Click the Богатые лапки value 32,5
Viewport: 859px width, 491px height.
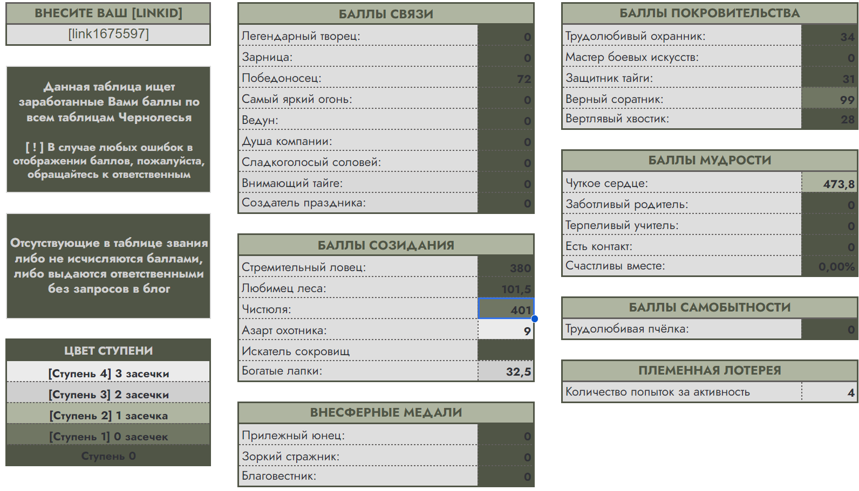pos(506,371)
